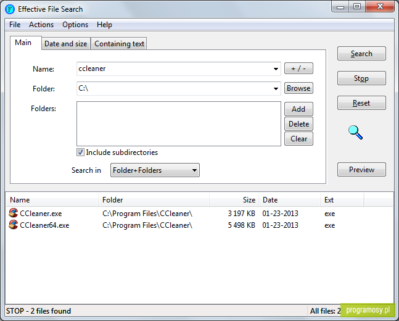The height and width of the screenshot is (321, 399).
Task: Click the Search button
Action: (361, 54)
